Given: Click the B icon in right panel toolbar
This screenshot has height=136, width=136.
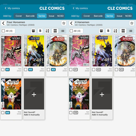Looking at the screenshot, I should pos(108,31).
